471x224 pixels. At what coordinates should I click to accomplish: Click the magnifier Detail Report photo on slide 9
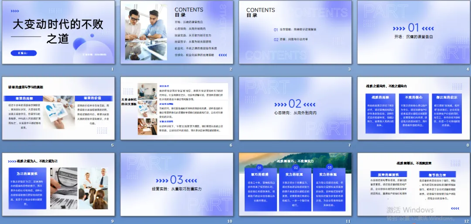tap(64, 188)
